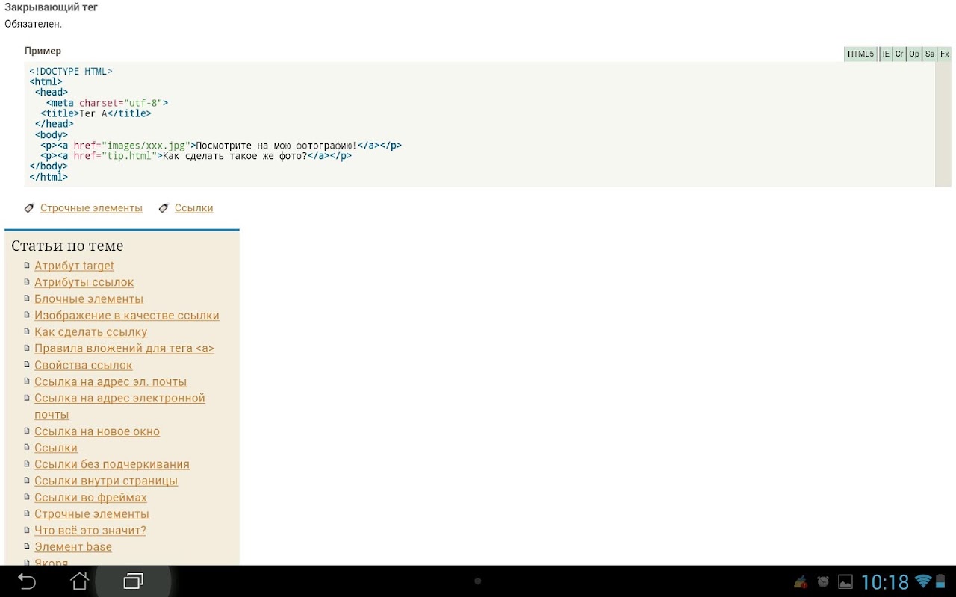Screen dimensions: 956x597
Task: Open Правила вложений для тега <a> article
Action: pyautogui.click(x=124, y=348)
